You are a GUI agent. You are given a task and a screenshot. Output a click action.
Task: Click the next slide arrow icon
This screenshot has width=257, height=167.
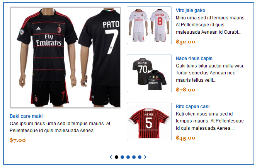[x=145, y=157]
